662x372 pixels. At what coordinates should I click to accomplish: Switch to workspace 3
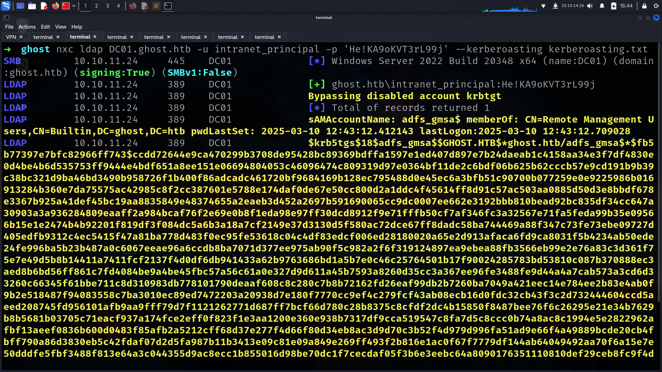point(108,6)
